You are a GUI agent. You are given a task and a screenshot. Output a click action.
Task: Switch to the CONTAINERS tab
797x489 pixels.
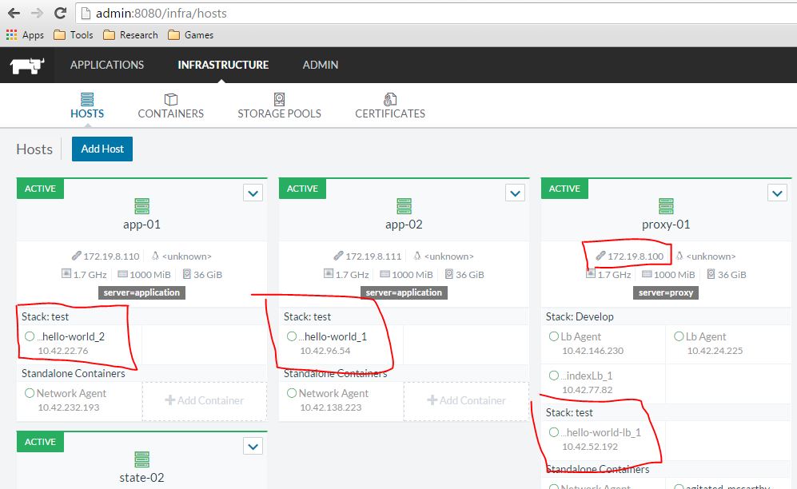pyautogui.click(x=171, y=105)
